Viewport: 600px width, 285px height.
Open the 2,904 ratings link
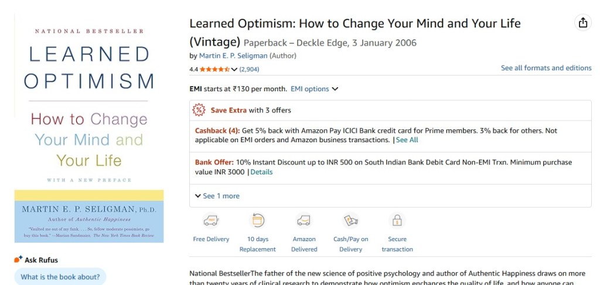(249, 69)
